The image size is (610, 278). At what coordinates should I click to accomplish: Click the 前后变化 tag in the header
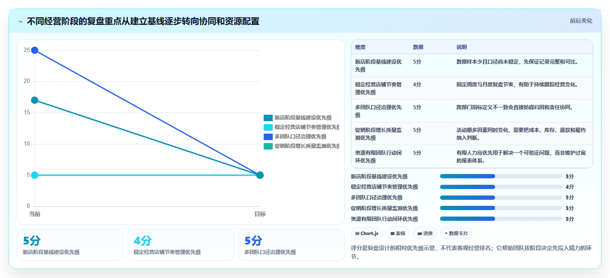coord(581,21)
